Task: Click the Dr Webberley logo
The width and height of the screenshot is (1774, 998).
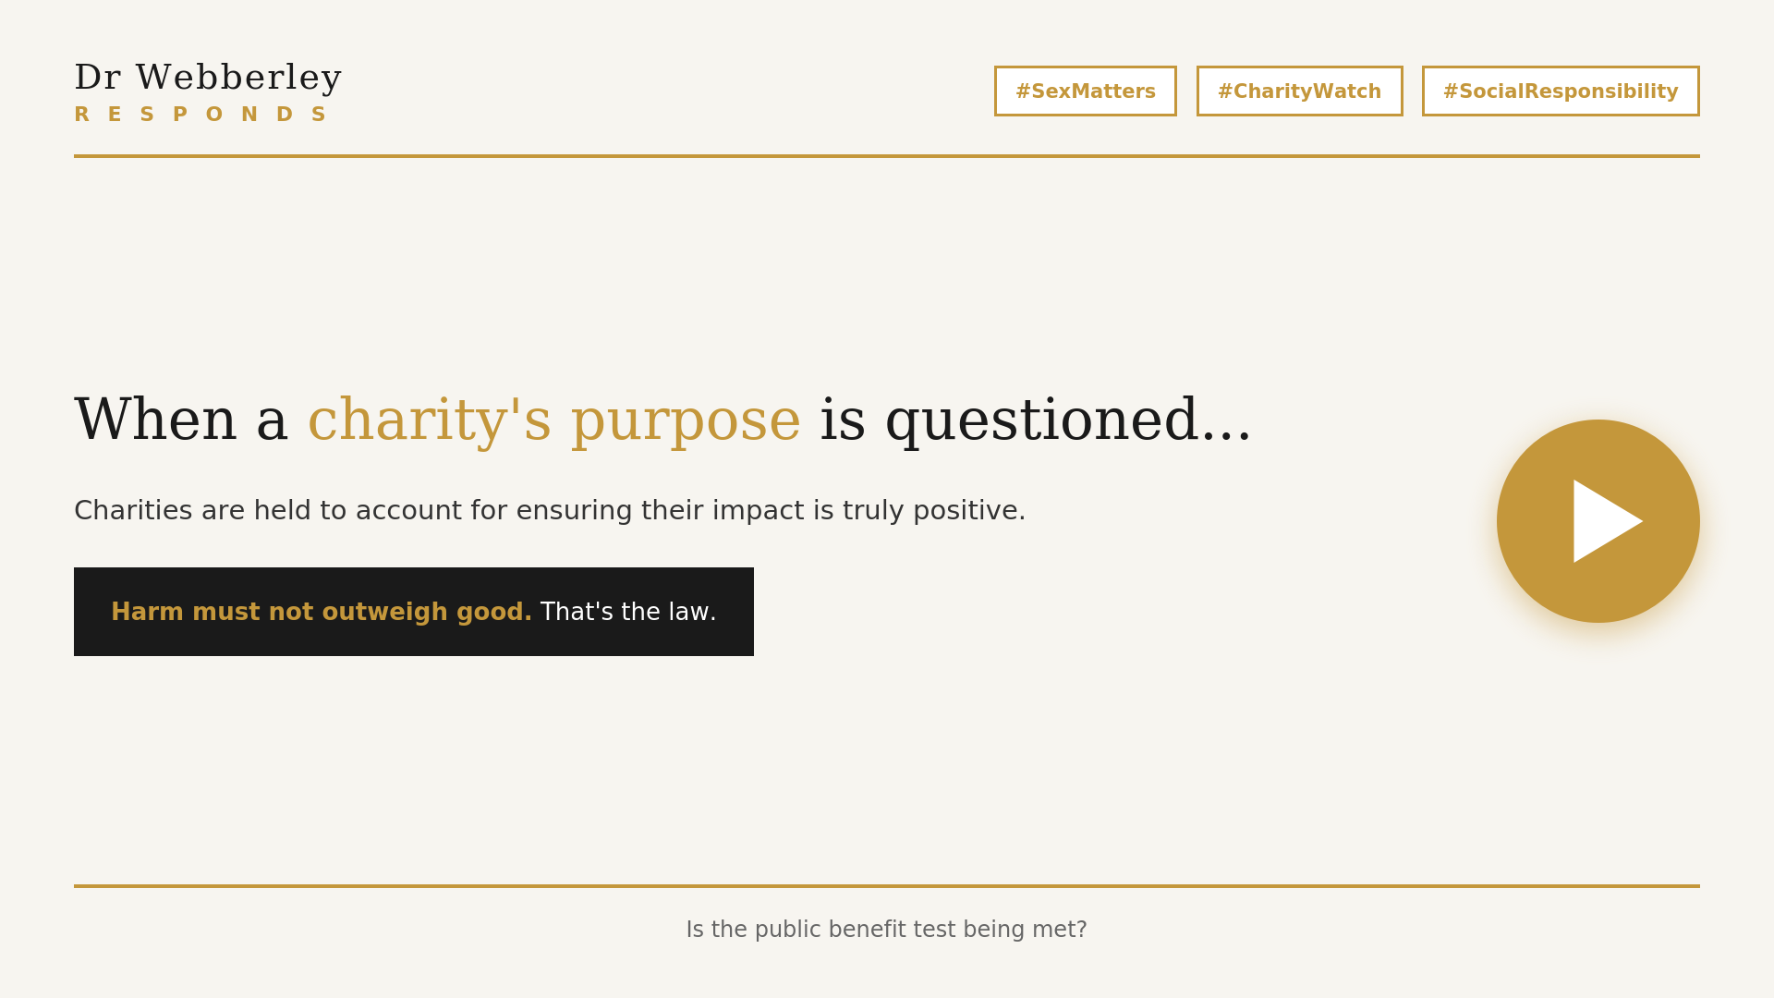Action: coord(207,78)
